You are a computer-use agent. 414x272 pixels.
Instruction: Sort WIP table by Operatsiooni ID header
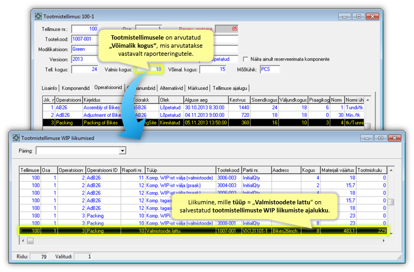[x=103, y=170]
